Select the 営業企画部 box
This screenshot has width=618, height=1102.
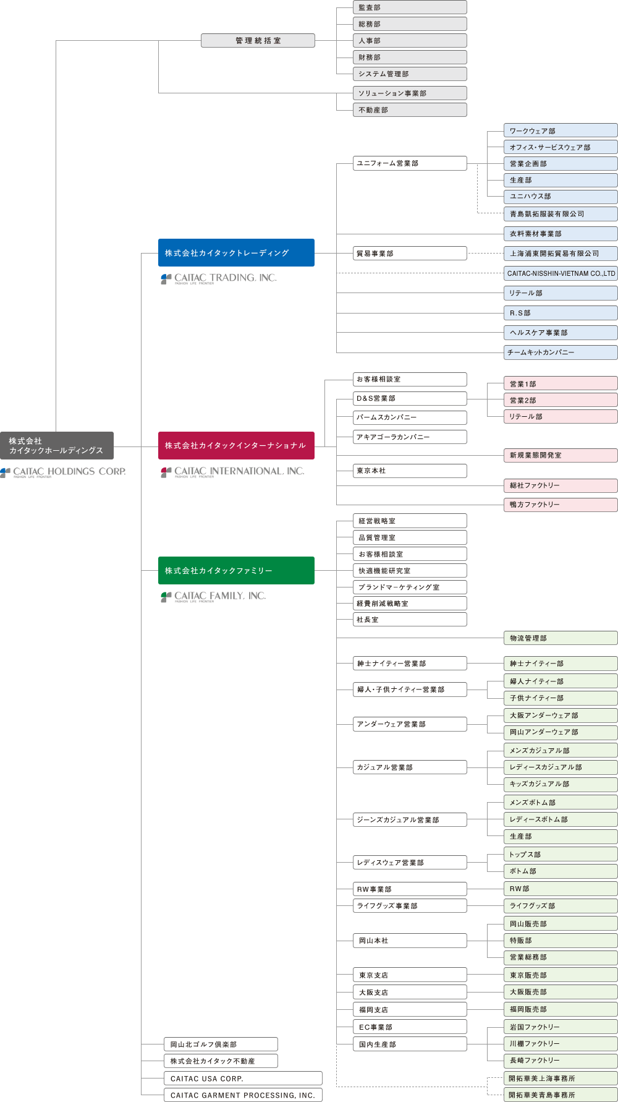[x=561, y=164]
